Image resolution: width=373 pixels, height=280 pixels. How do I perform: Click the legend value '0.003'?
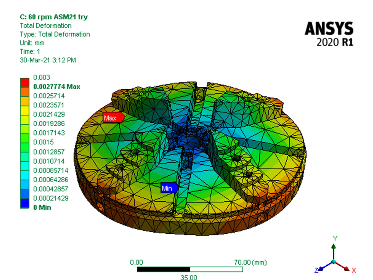click(x=42, y=77)
